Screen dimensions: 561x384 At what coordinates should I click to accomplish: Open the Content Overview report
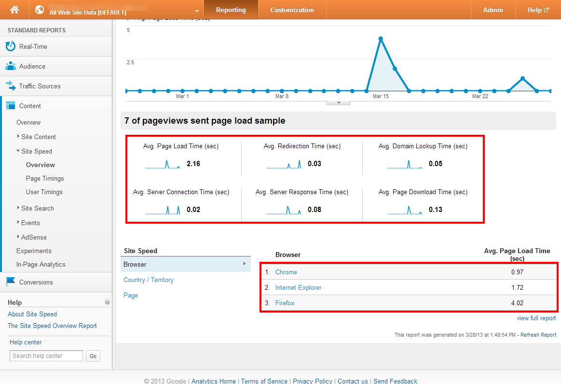pos(28,123)
